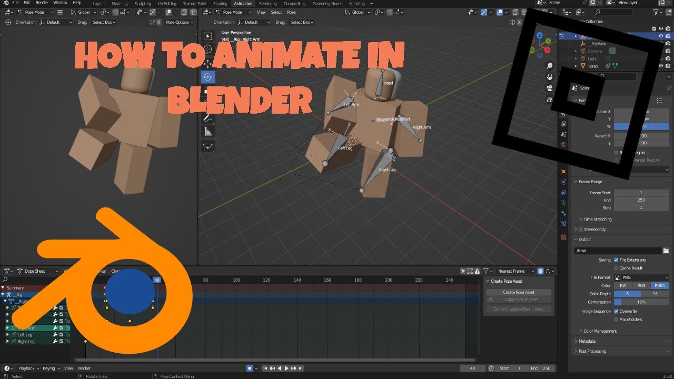Jump to the last frame
Image resolution: width=674 pixels, height=379 pixels.
tap(301, 368)
